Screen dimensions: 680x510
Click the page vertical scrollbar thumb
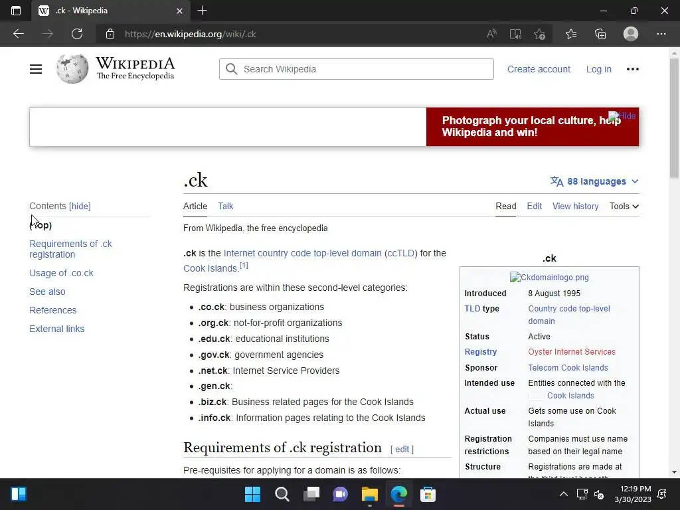[674, 117]
